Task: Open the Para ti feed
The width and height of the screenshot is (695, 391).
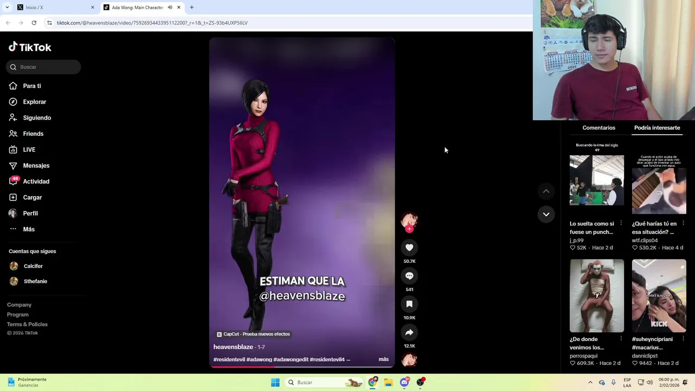Action: pos(25,86)
